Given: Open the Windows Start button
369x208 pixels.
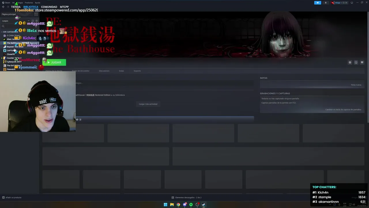Looking at the screenshot, I should click(165, 205).
